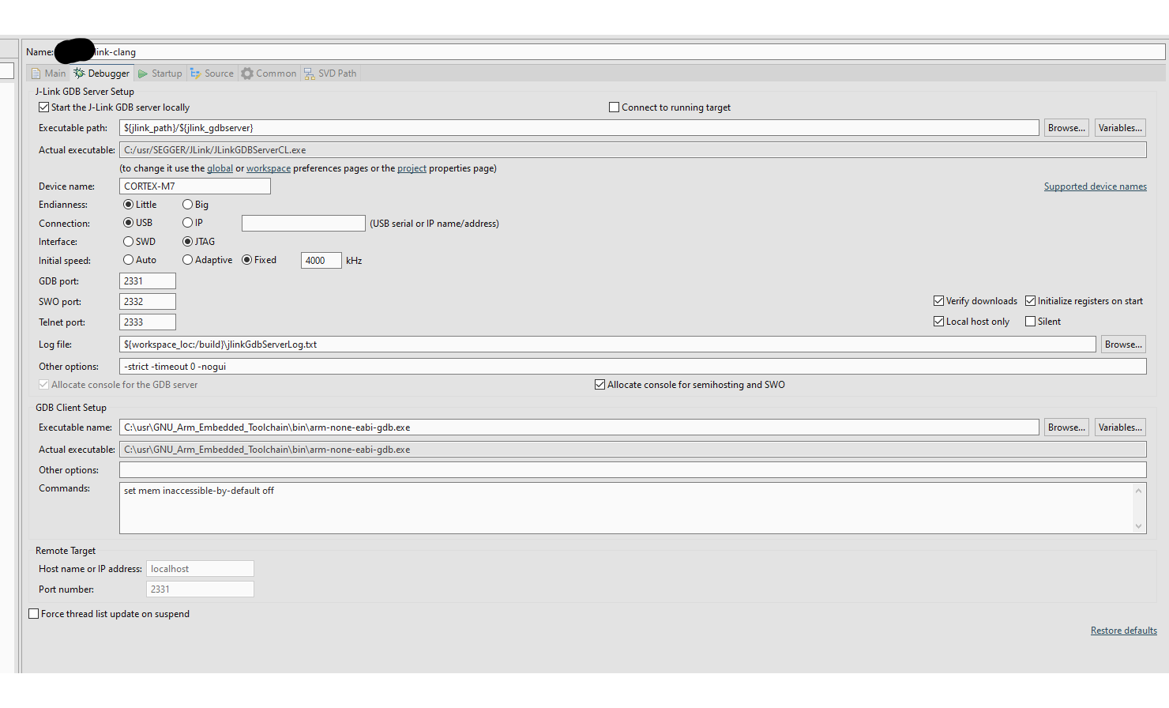Follow the "Supported device names" link

[x=1095, y=186]
